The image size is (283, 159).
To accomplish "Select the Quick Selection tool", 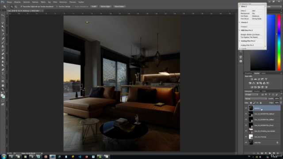I will pos(3,26).
